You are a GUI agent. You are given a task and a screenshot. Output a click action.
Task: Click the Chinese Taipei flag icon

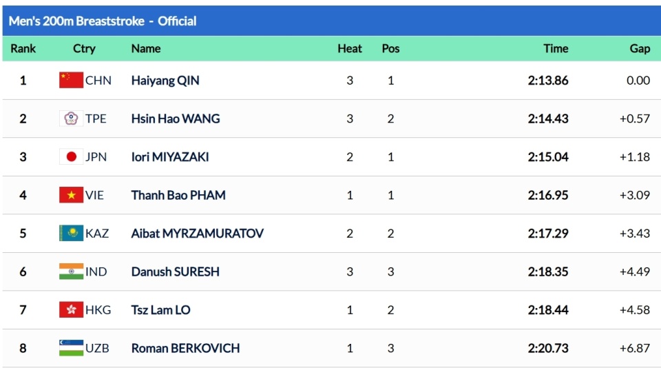(x=71, y=119)
